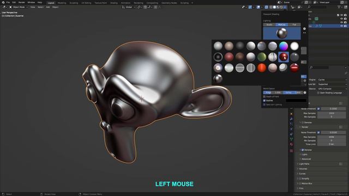Enable the Depth of Field checkbox

click(x=264, y=97)
